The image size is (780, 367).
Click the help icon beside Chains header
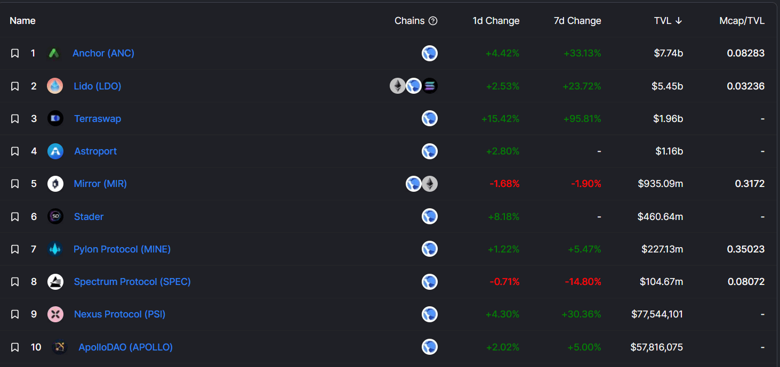click(433, 21)
